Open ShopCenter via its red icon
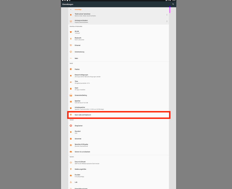 [71, 126]
